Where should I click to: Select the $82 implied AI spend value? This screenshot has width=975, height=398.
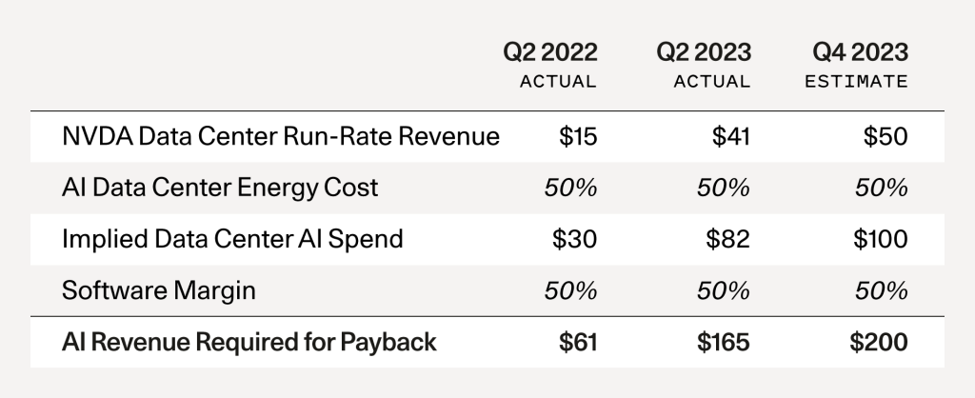[728, 239]
